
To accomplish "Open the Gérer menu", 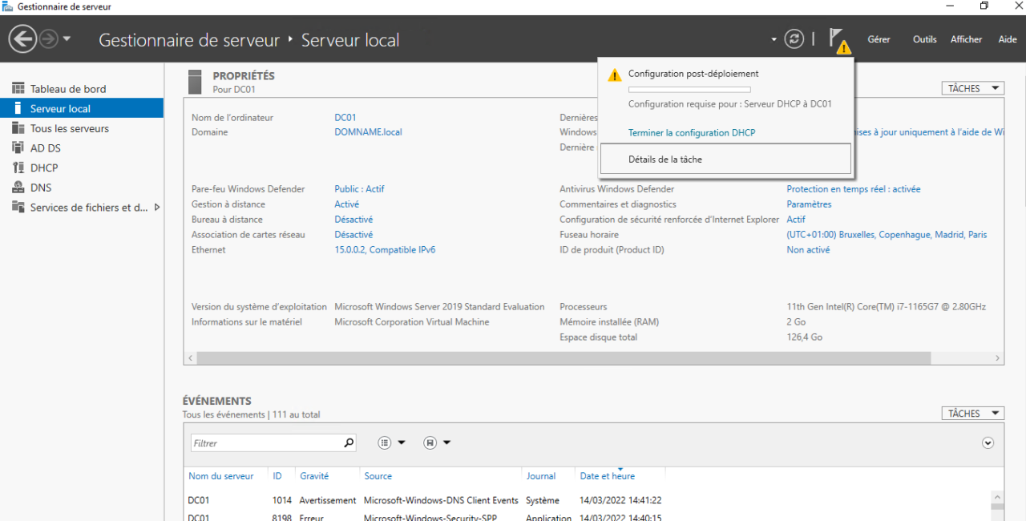I will pyautogui.click(x=879, y=39).
